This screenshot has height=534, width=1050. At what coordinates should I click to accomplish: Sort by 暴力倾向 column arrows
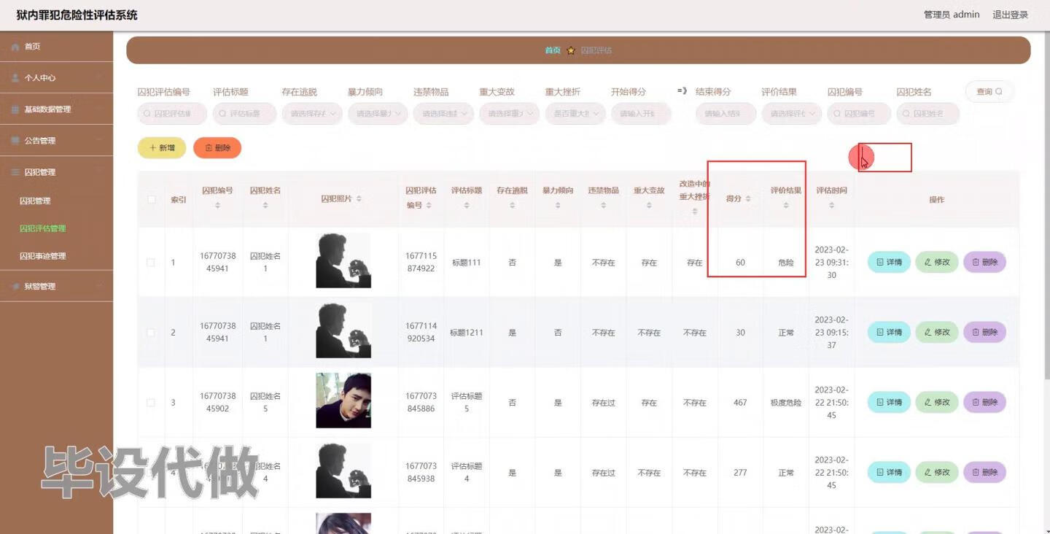pyautogui.click(x=558, y=206)
